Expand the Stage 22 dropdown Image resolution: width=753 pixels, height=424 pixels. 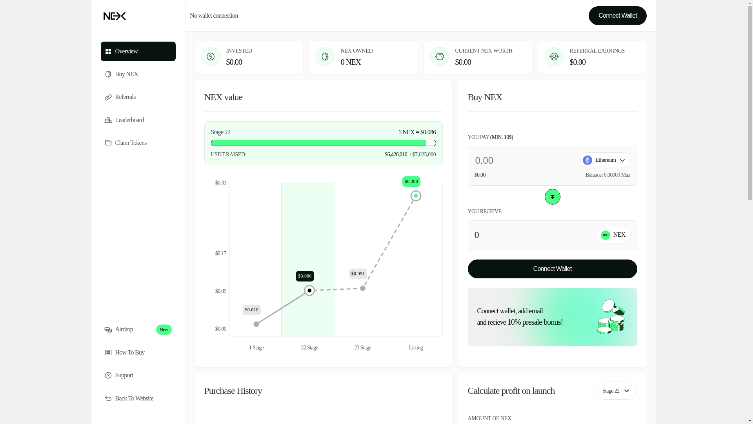pos(616,391)
